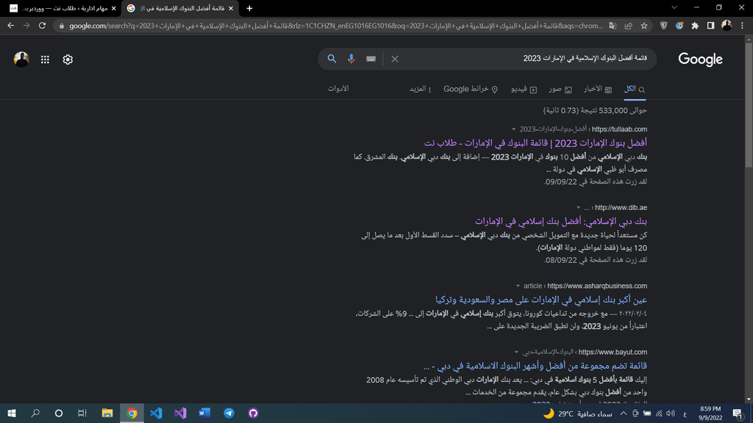Clear the search query with X icon
The image size is (753, 423).
tap(395, 59)
